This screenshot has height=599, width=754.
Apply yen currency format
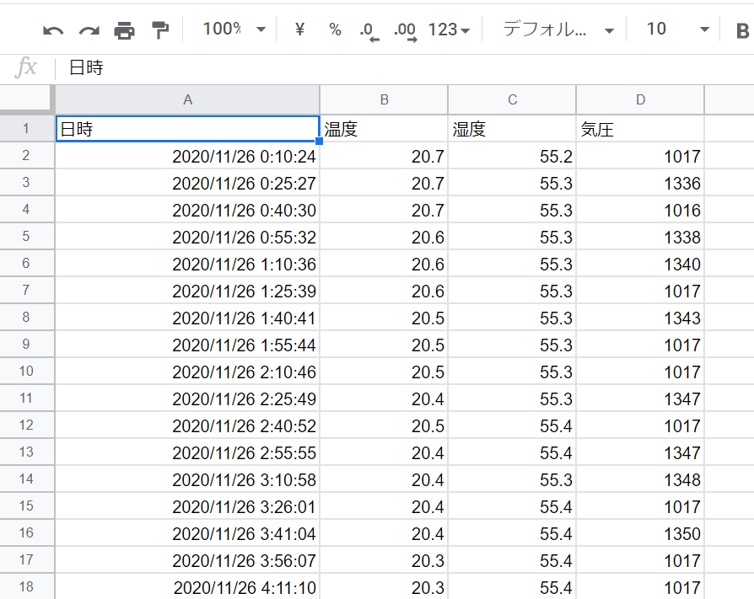point(299,29)
